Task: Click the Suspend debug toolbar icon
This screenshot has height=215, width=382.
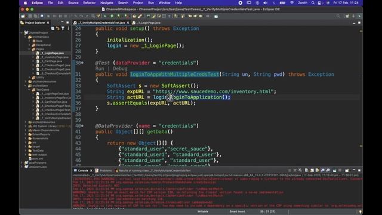Action: (60, 16)
